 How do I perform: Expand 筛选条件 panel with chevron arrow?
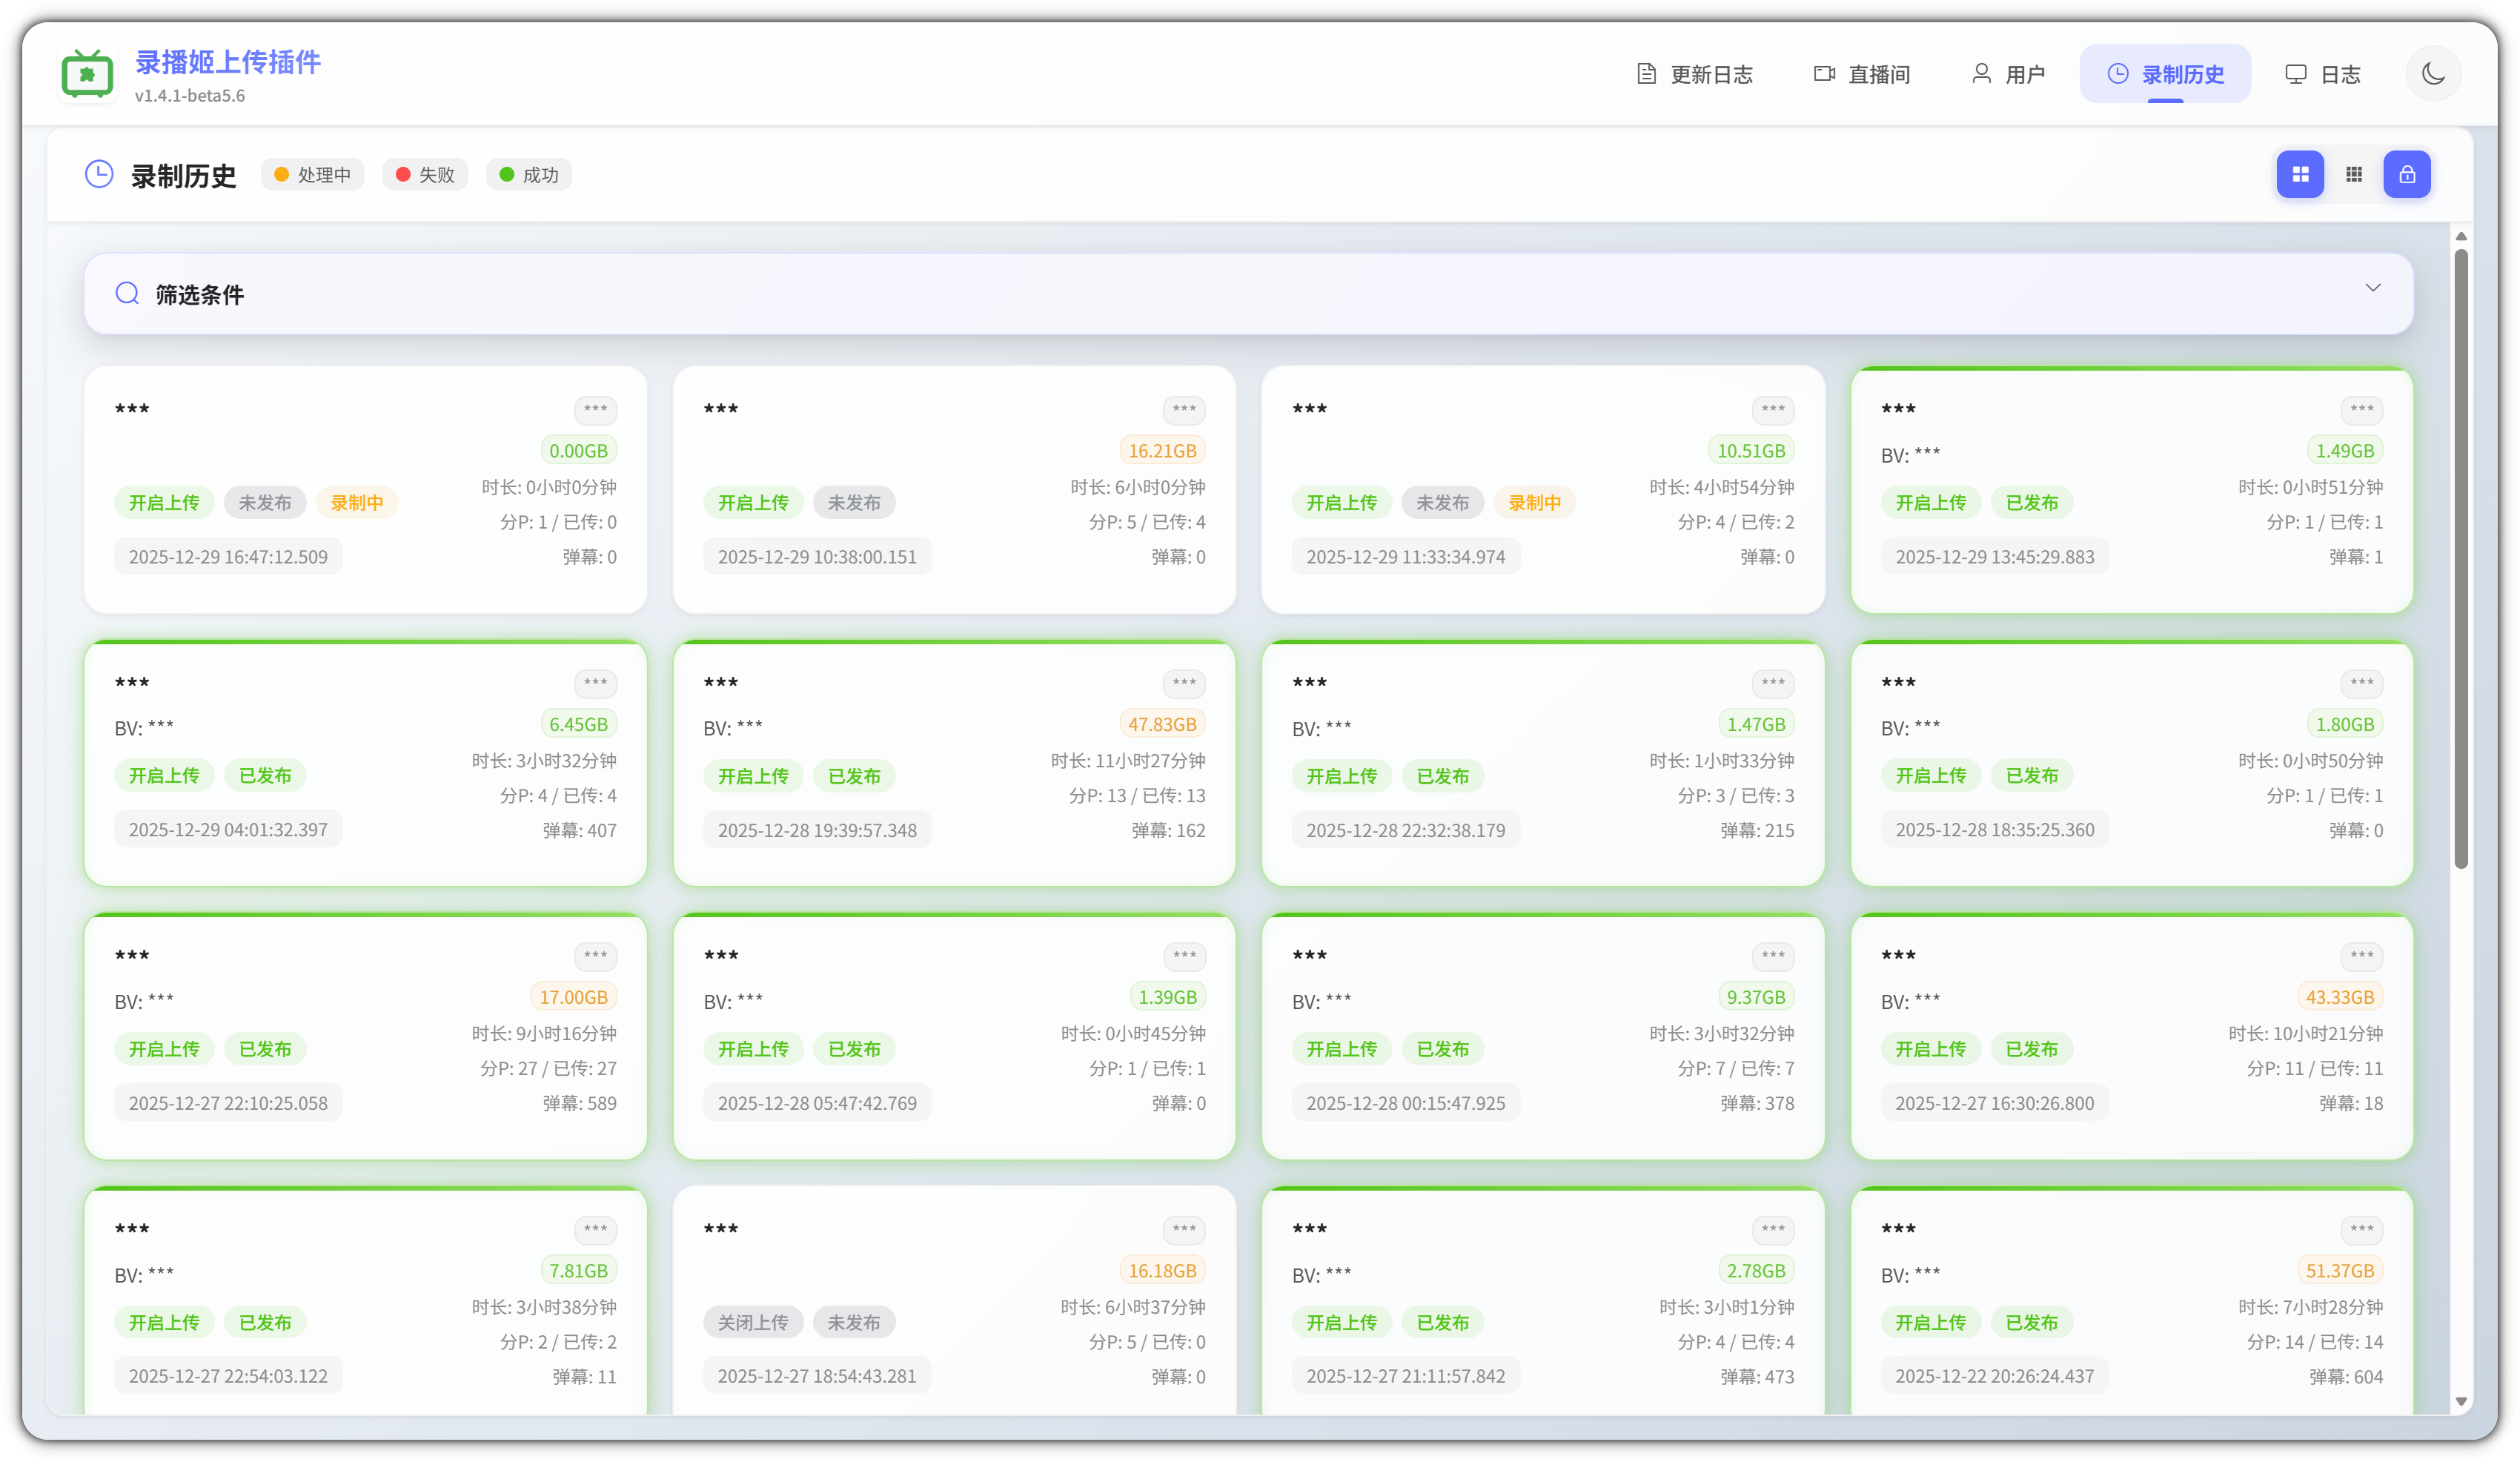(2373, 288)
